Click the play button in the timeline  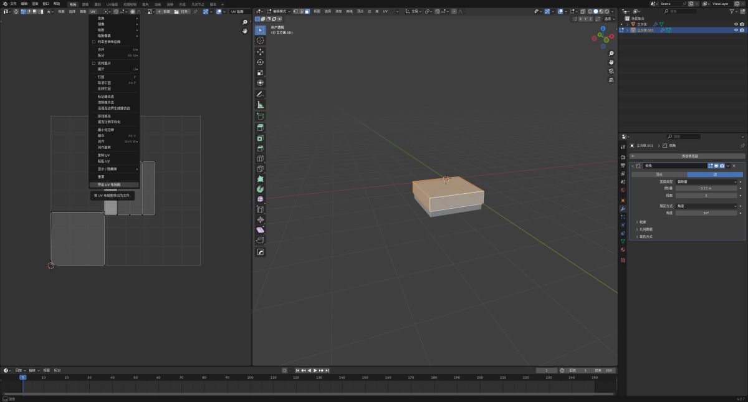(x=315, y=370)
